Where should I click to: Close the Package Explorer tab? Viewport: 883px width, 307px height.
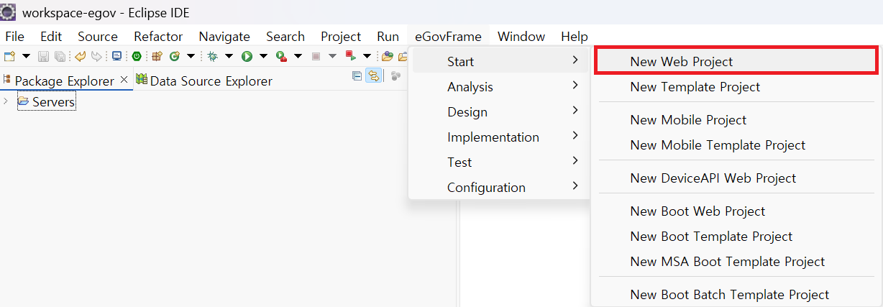click(x=124, y=80)
